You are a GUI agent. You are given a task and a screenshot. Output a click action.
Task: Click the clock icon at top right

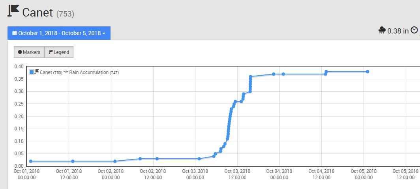(x=414, y=30)
